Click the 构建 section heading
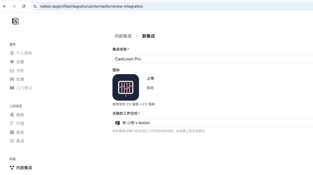The height and width of the screenshot is (175, 313). pyautogui.click(x=12, y=159)
